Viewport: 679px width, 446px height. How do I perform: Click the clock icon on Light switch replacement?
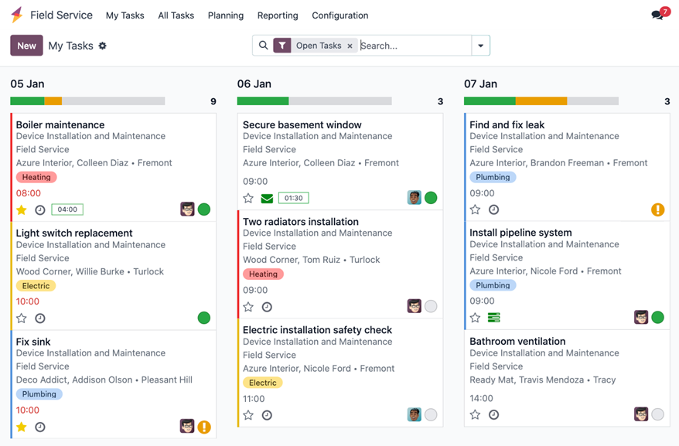click(40, 318)
